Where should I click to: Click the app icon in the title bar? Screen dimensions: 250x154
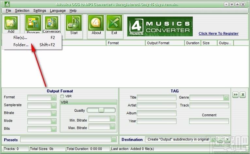pyautogui.click(x=7, y=4)
